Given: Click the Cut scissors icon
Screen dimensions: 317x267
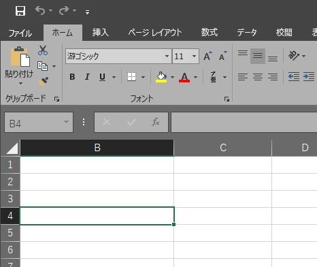Looking at the screenshot, I should point(43,50).
